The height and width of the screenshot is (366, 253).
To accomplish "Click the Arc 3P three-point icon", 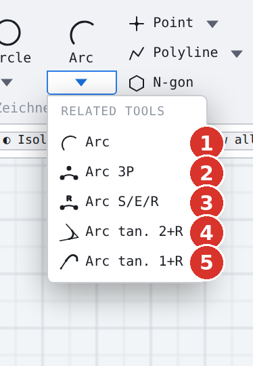I will point(69,173).
